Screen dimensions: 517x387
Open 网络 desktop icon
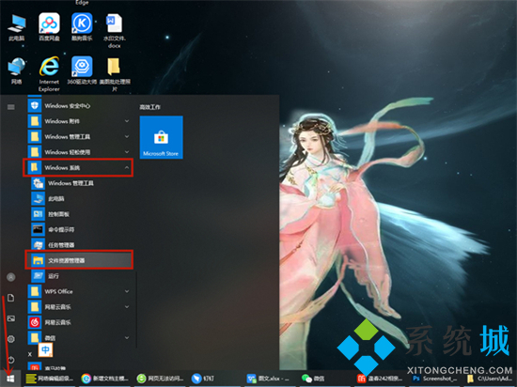click(17, 70)
